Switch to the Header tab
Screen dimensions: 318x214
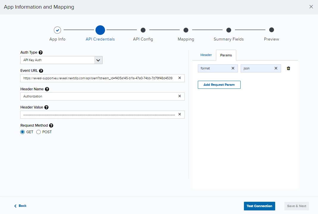206,55
